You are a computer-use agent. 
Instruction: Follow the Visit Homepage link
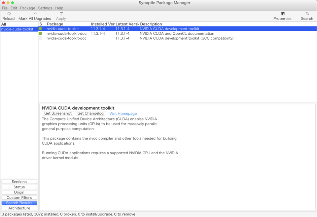click(123, 113)
